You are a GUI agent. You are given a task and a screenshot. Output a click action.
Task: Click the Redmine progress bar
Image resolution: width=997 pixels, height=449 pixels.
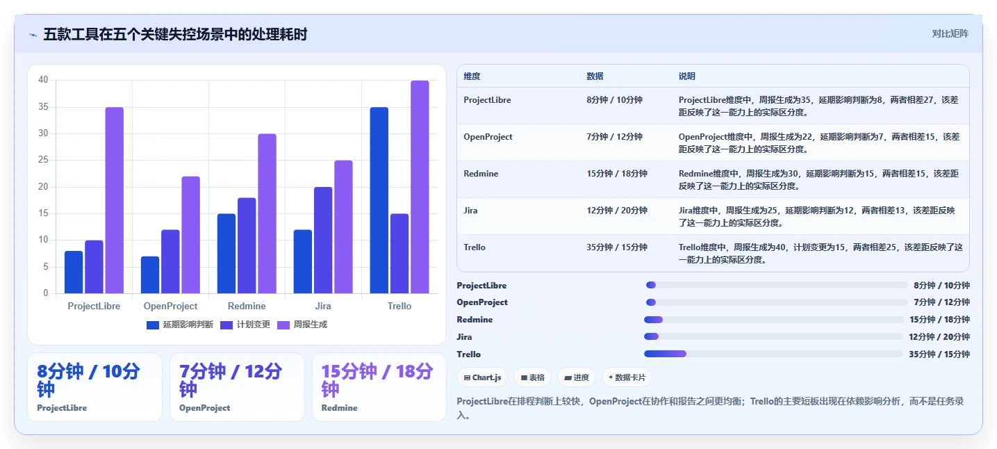(773, 320)
